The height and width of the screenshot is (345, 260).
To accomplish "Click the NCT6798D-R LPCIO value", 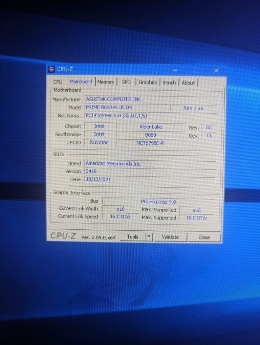I will pos(150,143).
